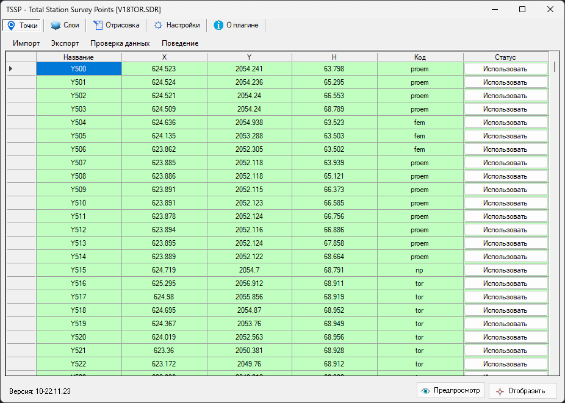
Task: Click the Название column header
Action: [78, 57]
